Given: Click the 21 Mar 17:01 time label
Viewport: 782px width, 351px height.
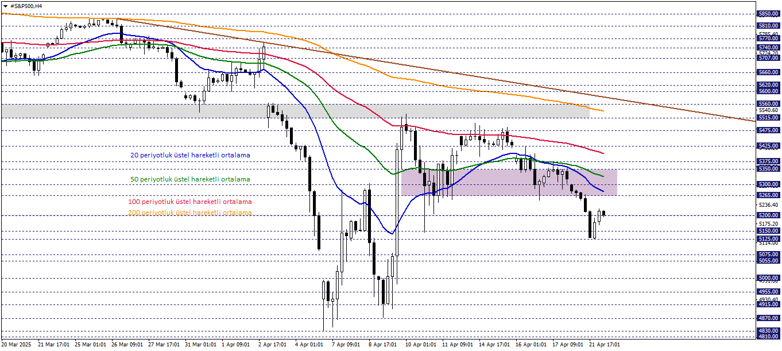Looking at the screenshot, I should (x=54, y=345).
